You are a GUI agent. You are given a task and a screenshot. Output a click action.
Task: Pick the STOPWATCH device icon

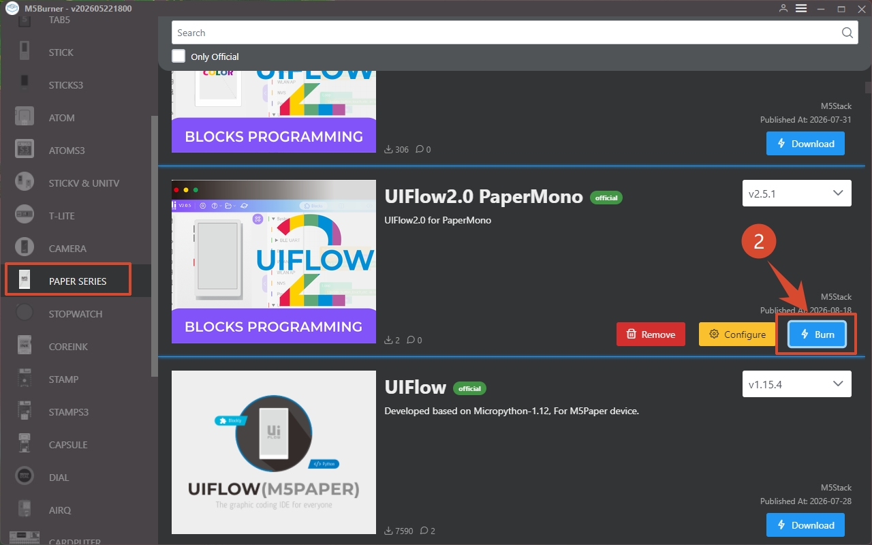pos(25,313)
